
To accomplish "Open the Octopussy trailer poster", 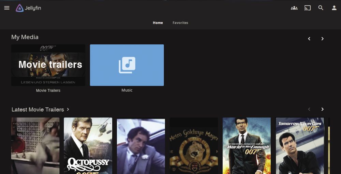I will (x=88, y=146).
